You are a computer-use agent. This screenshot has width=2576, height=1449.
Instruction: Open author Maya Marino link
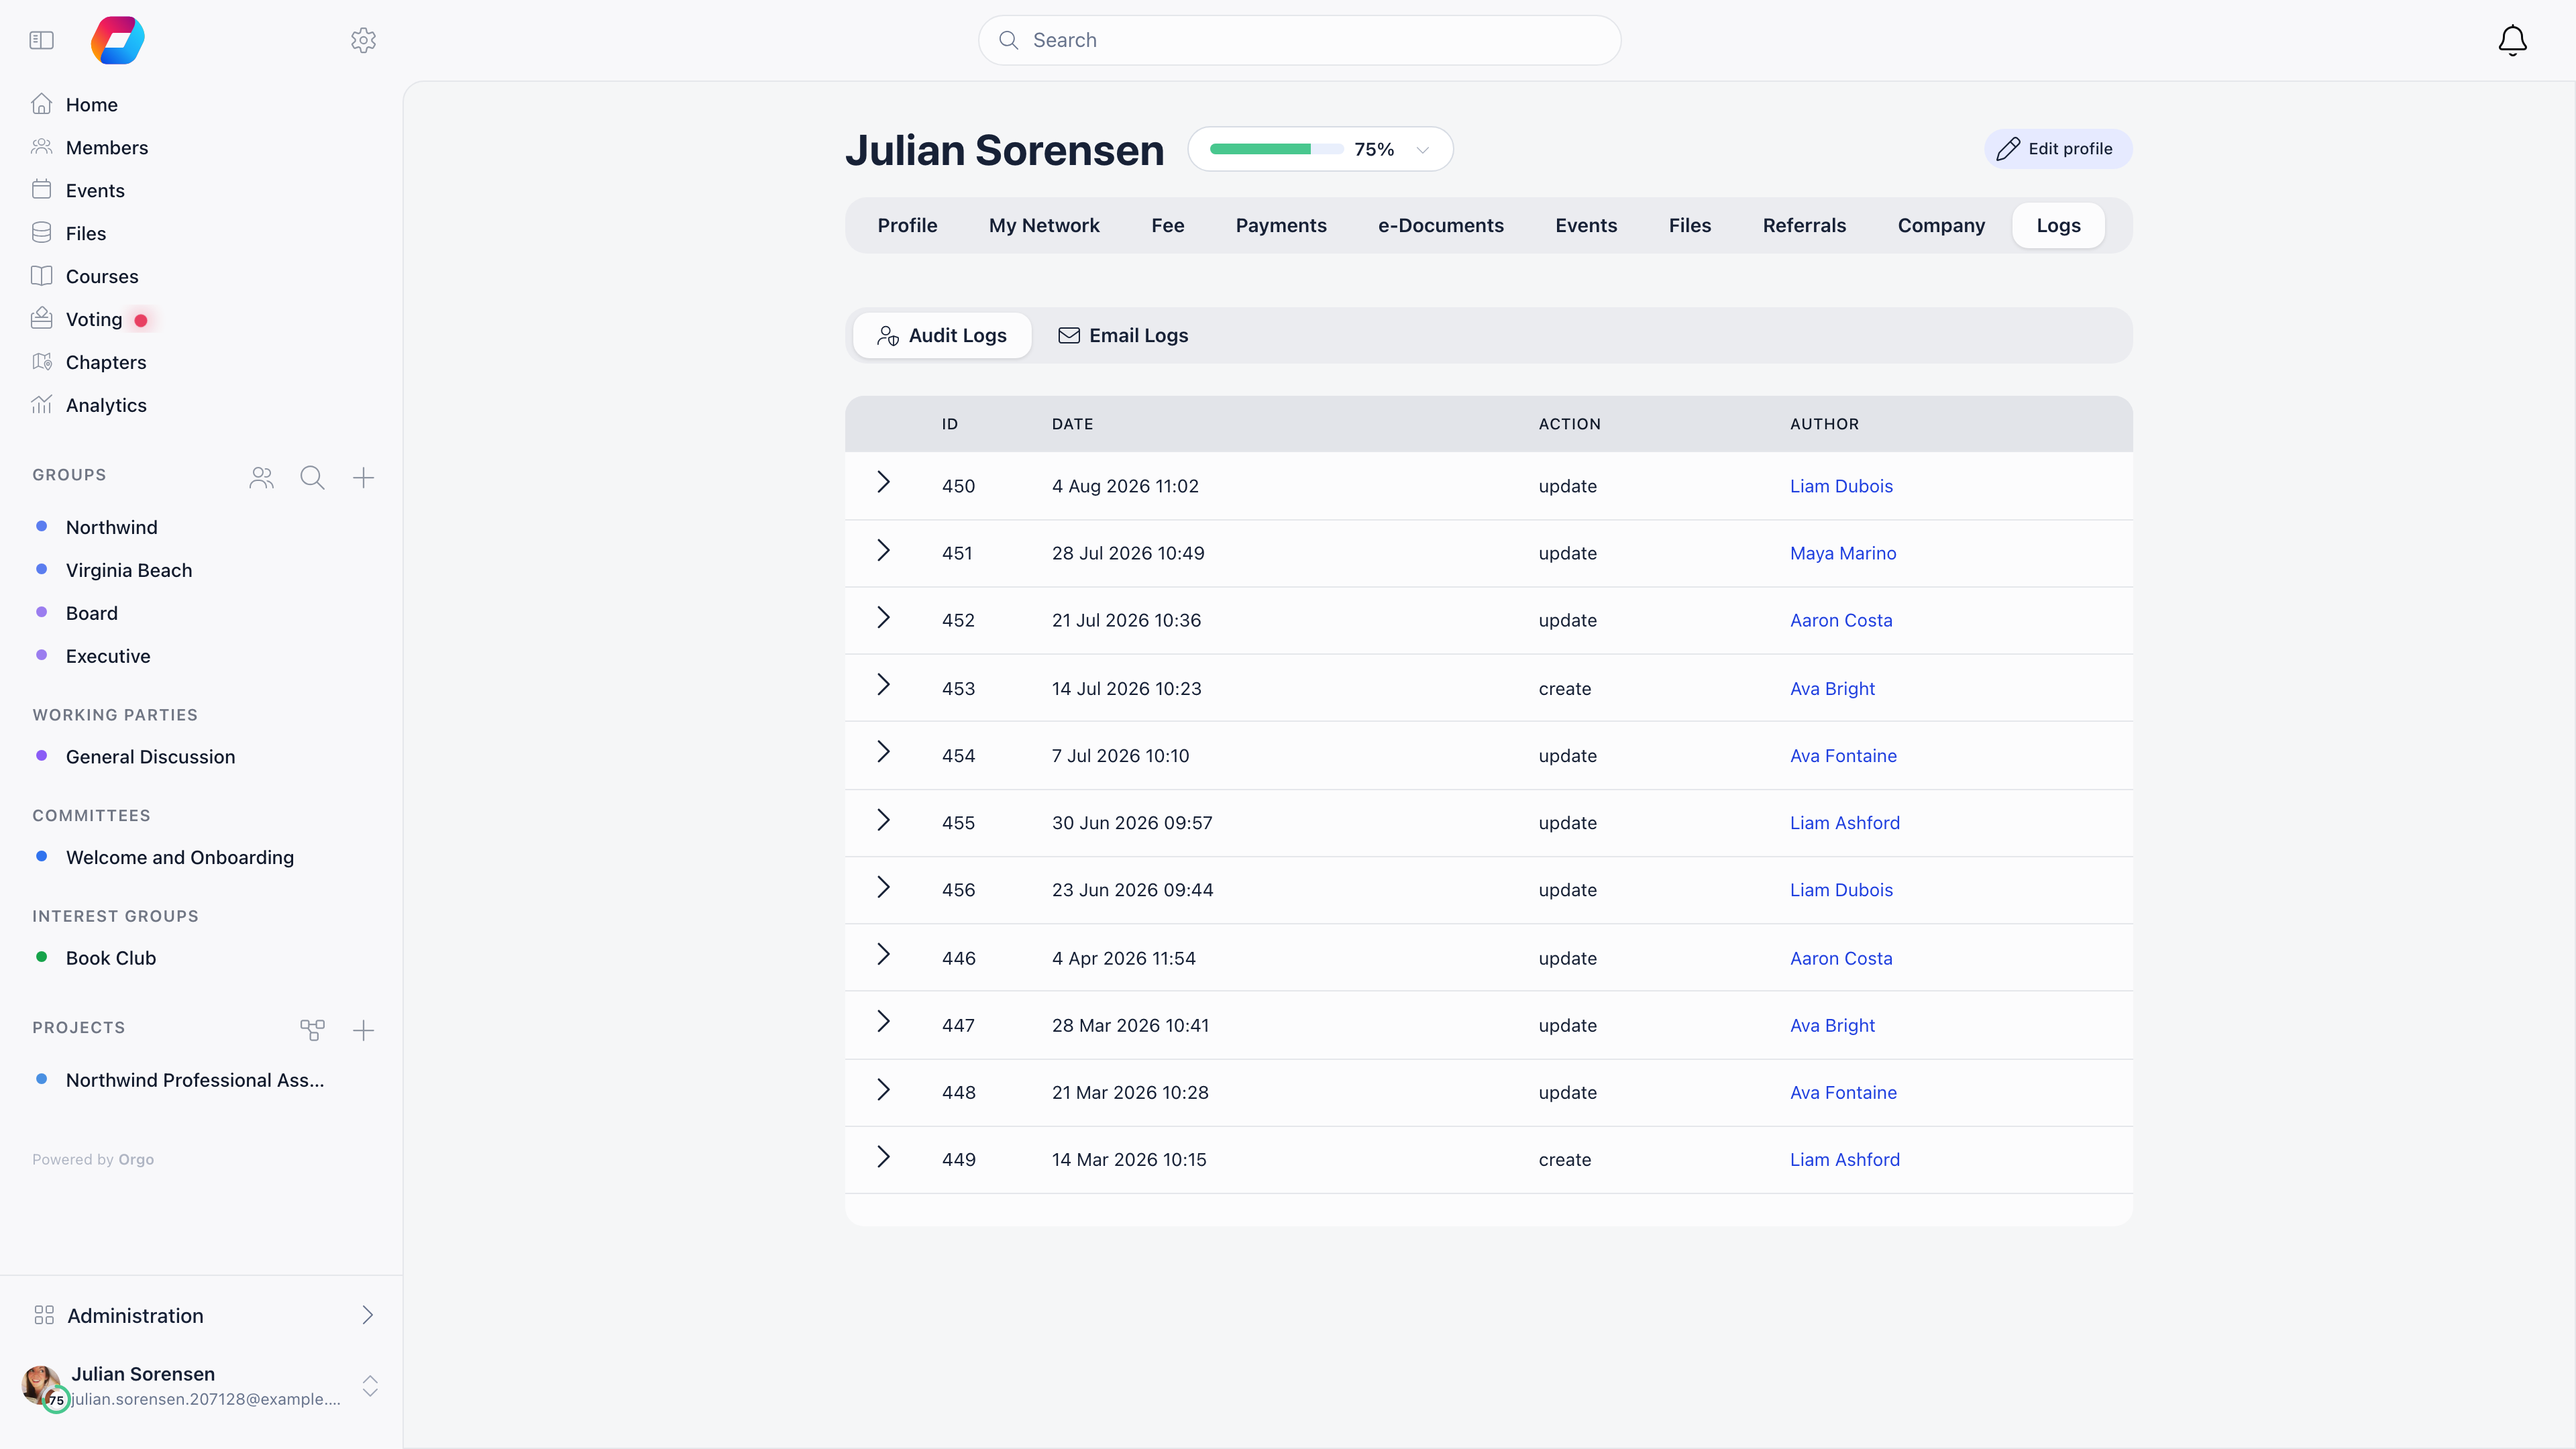pyautogui.click(x=1843, y=553)
